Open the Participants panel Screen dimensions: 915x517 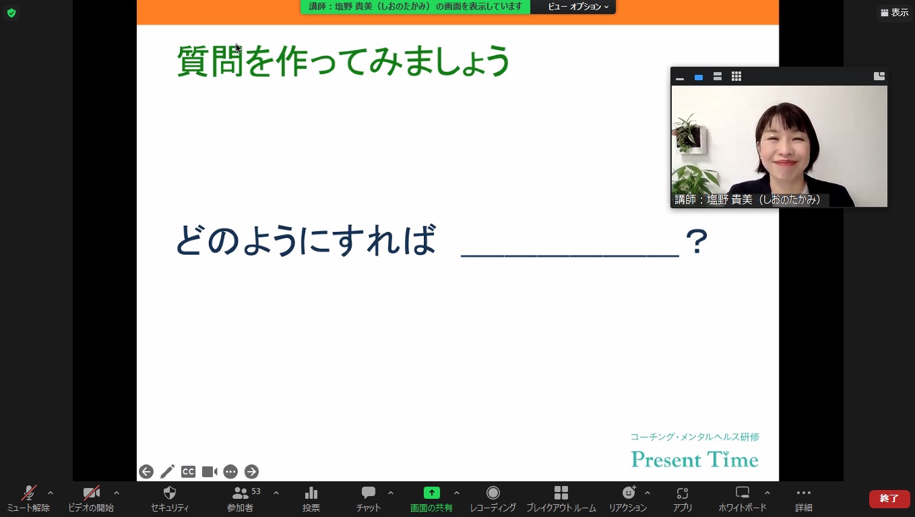[x=241, y=499]
